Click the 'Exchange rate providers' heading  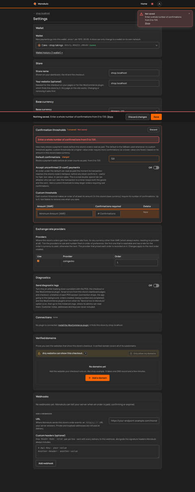tap(50, 229)
